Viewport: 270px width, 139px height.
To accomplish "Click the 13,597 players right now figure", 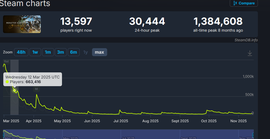I will [76, 21].
